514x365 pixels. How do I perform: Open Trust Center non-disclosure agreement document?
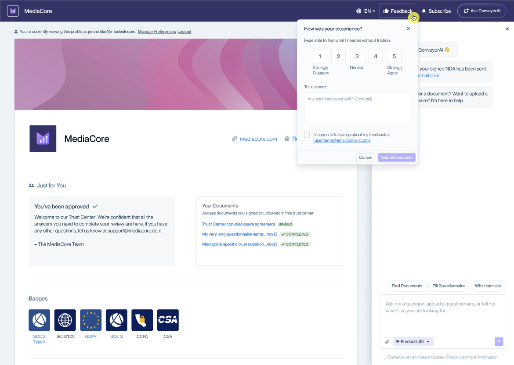(x=238, y=224)
